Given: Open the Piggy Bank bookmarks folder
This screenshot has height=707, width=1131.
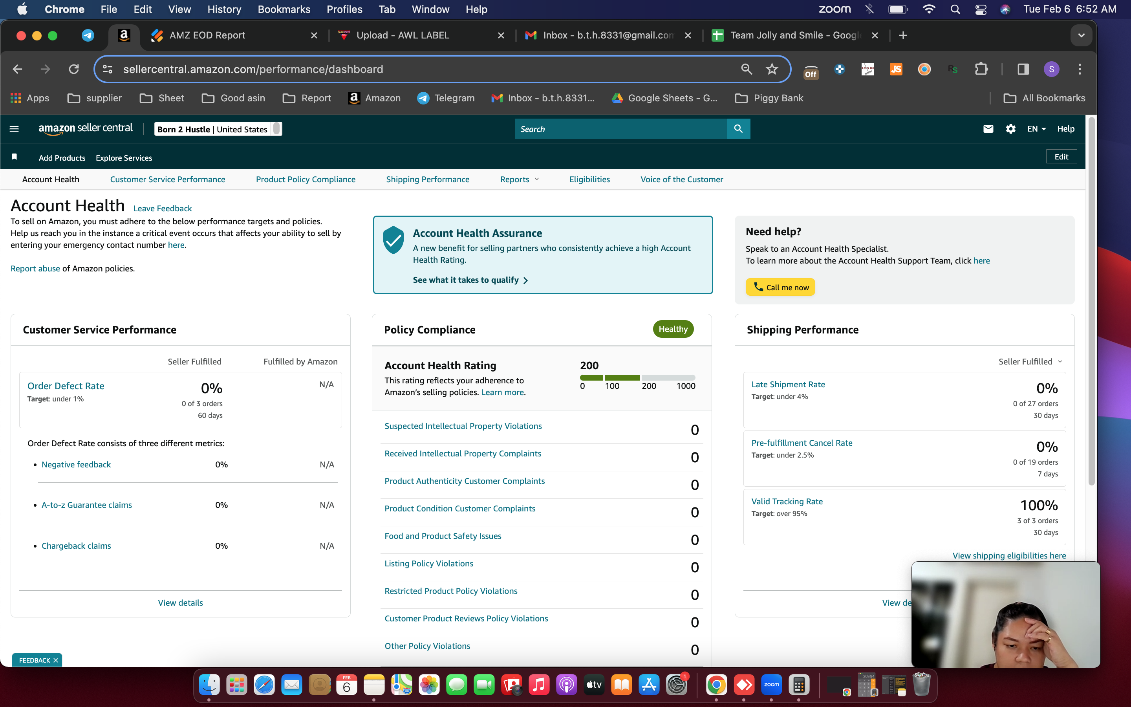Looking at the screenshot, I should tap(769, 98).
